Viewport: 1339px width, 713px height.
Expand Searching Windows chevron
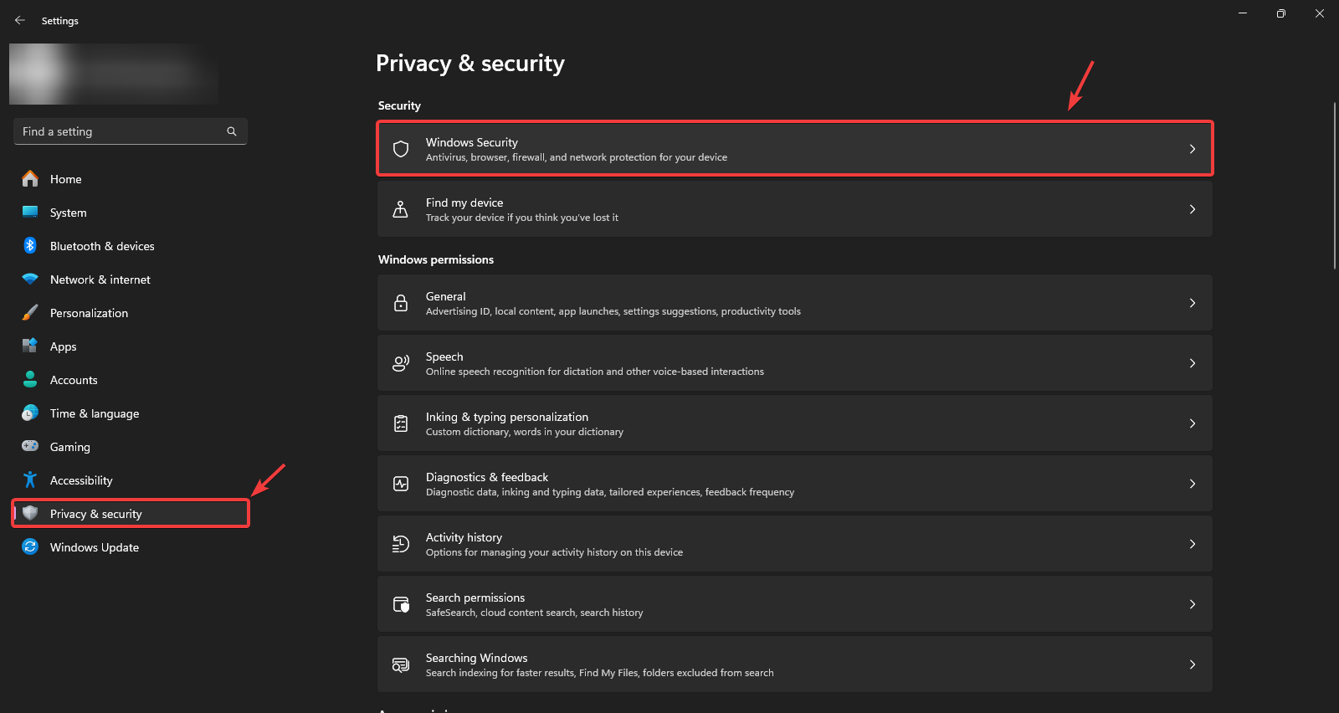tap(1193, 664)
